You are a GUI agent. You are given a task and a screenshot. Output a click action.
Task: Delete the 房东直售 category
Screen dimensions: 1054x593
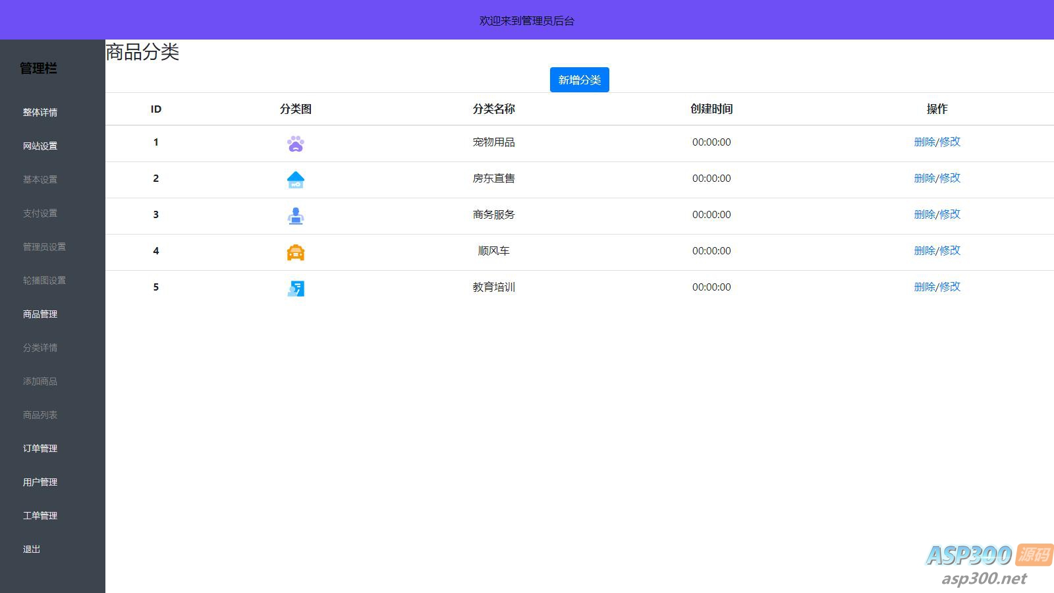pos(924,178)
